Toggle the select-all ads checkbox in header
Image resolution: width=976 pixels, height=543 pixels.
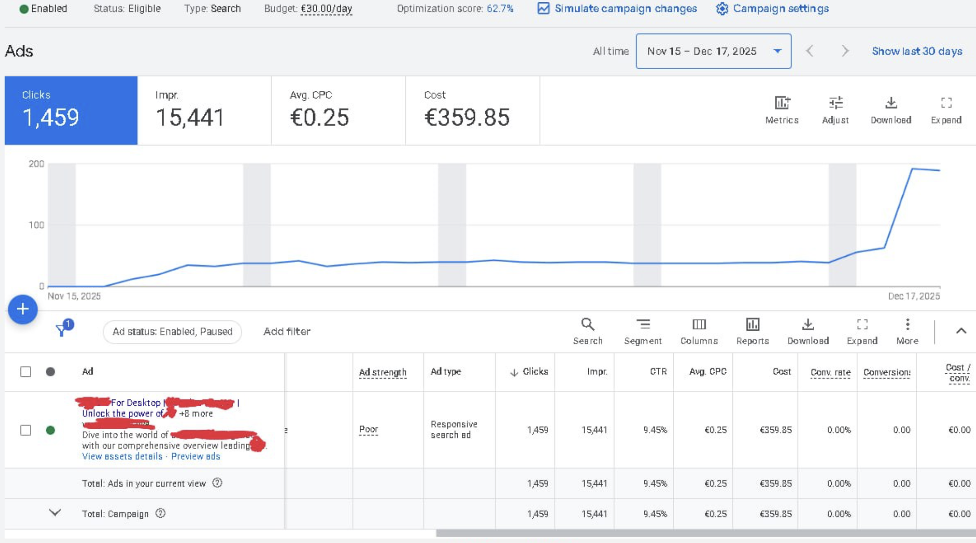click(x=26, y=372)
